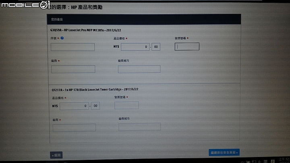This screenshot has width=290, height=163.
Task: Click the IME mode tray icon
Action: (272, 161)
